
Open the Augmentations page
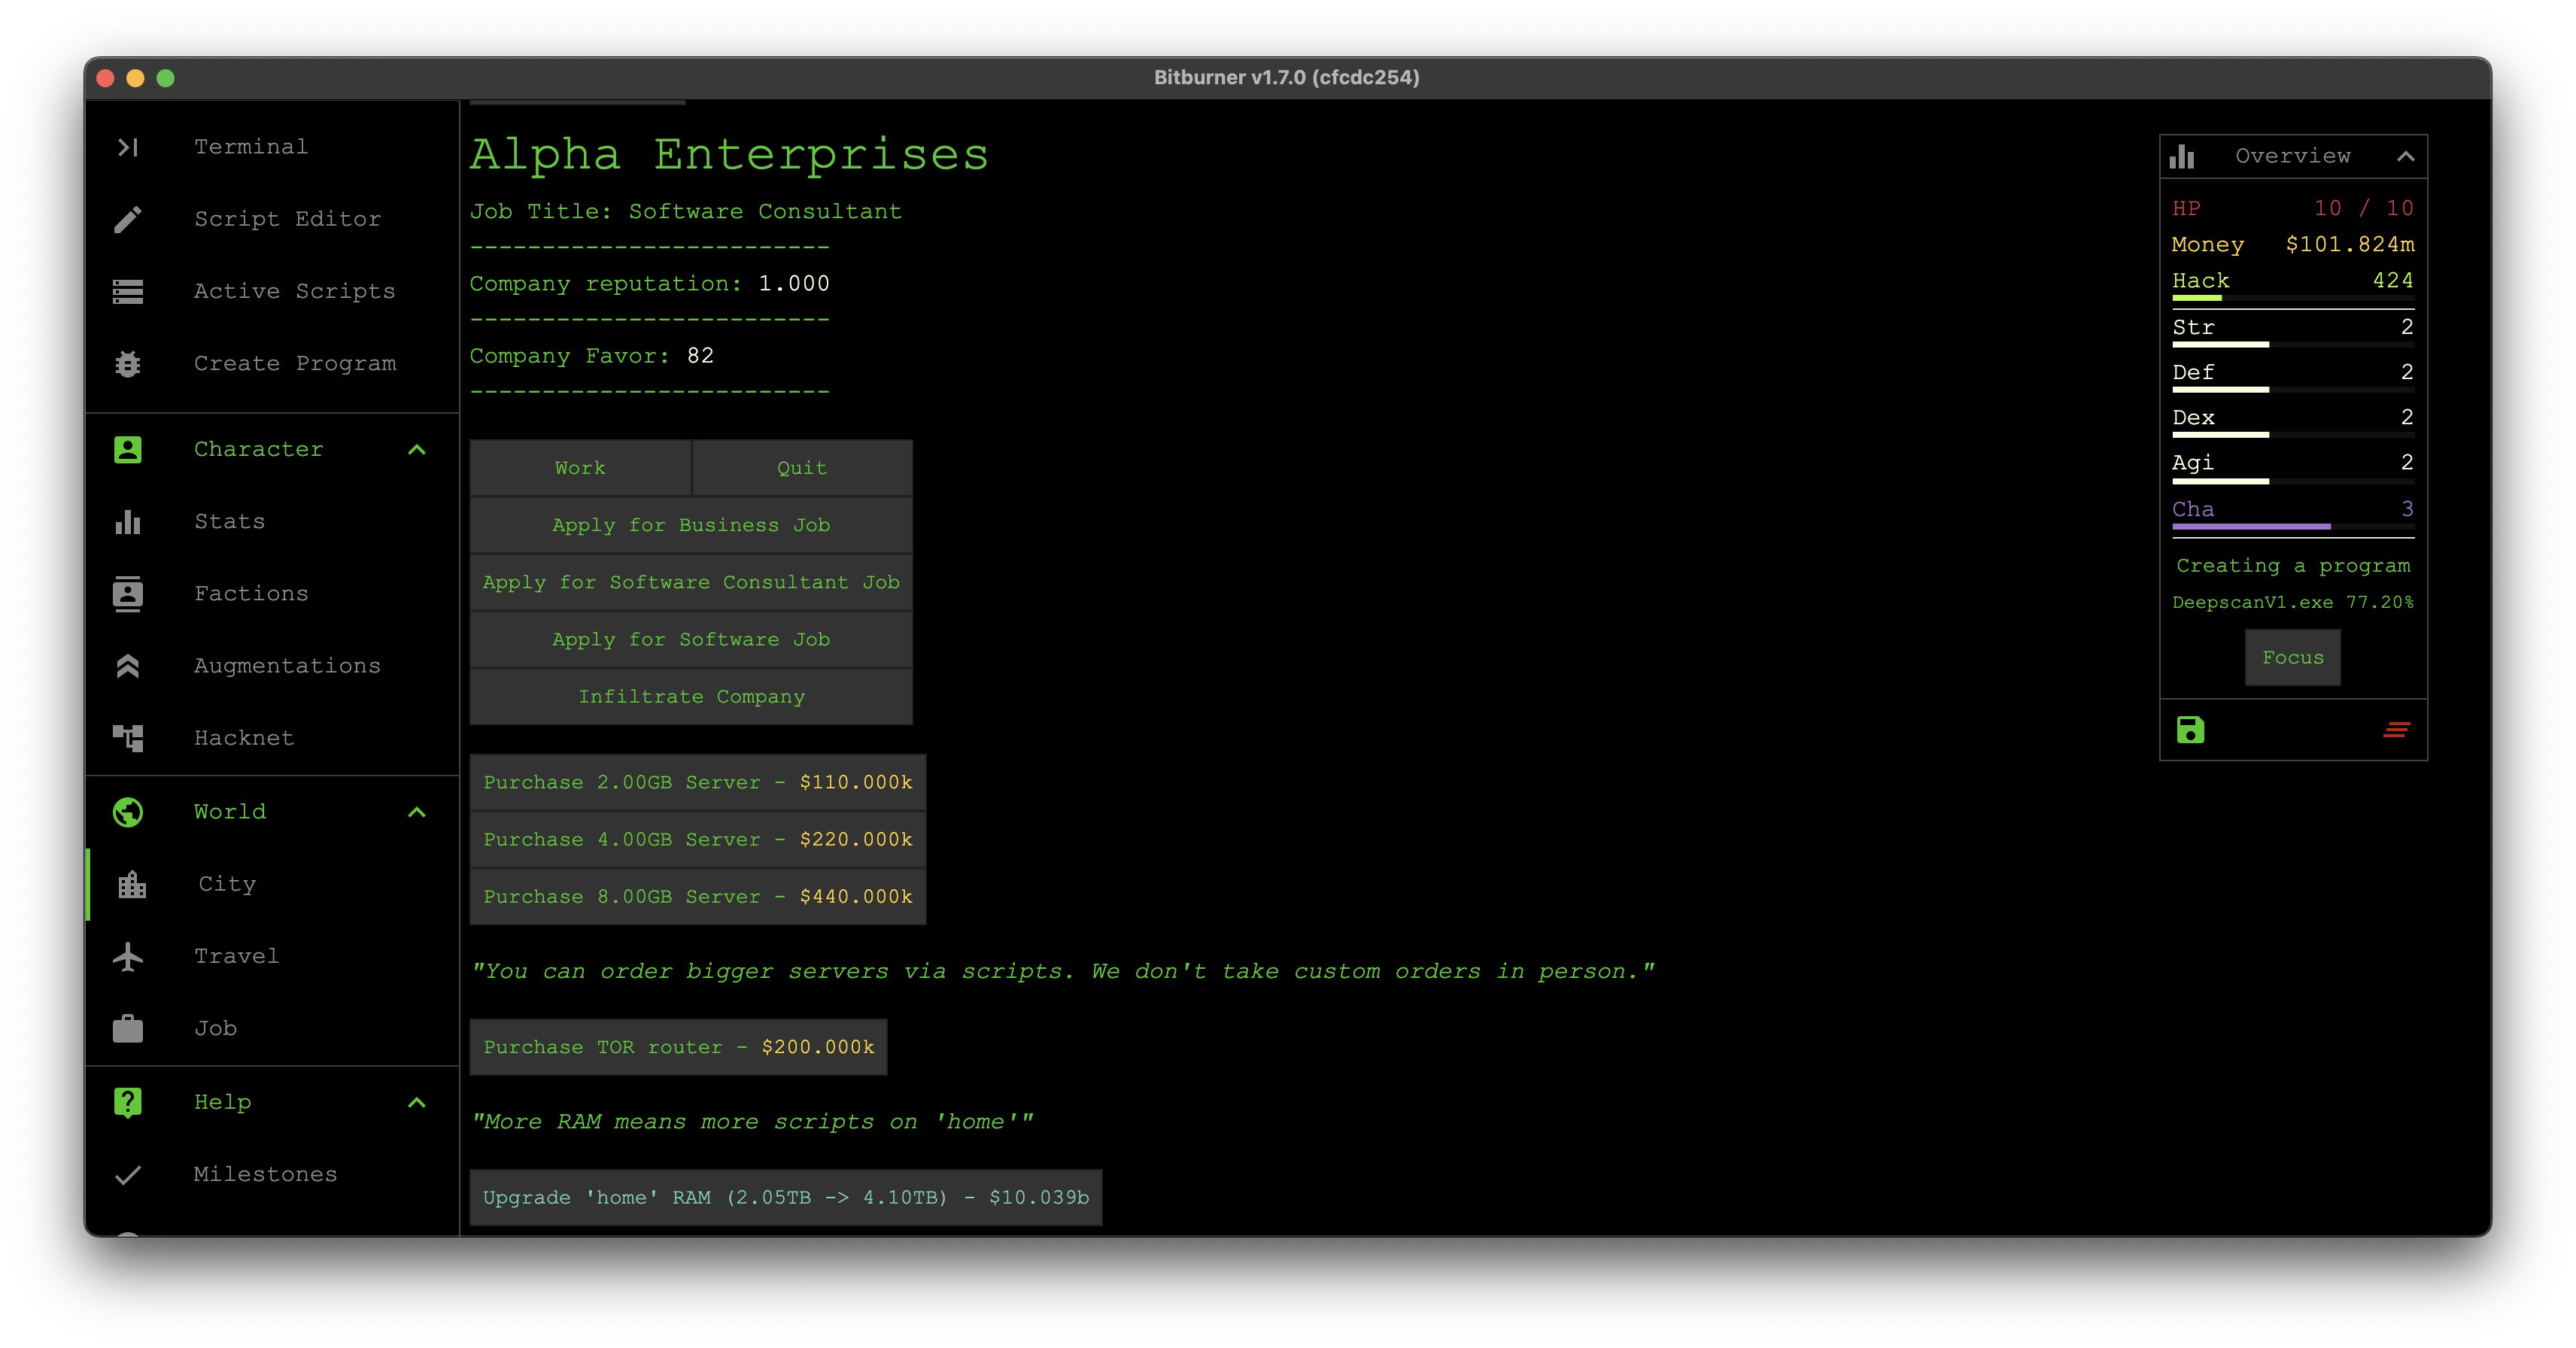click(272, 666)
